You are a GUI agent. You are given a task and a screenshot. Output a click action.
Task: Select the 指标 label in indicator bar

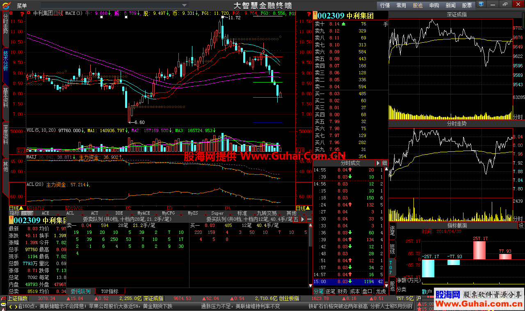[x=15, y=213]
